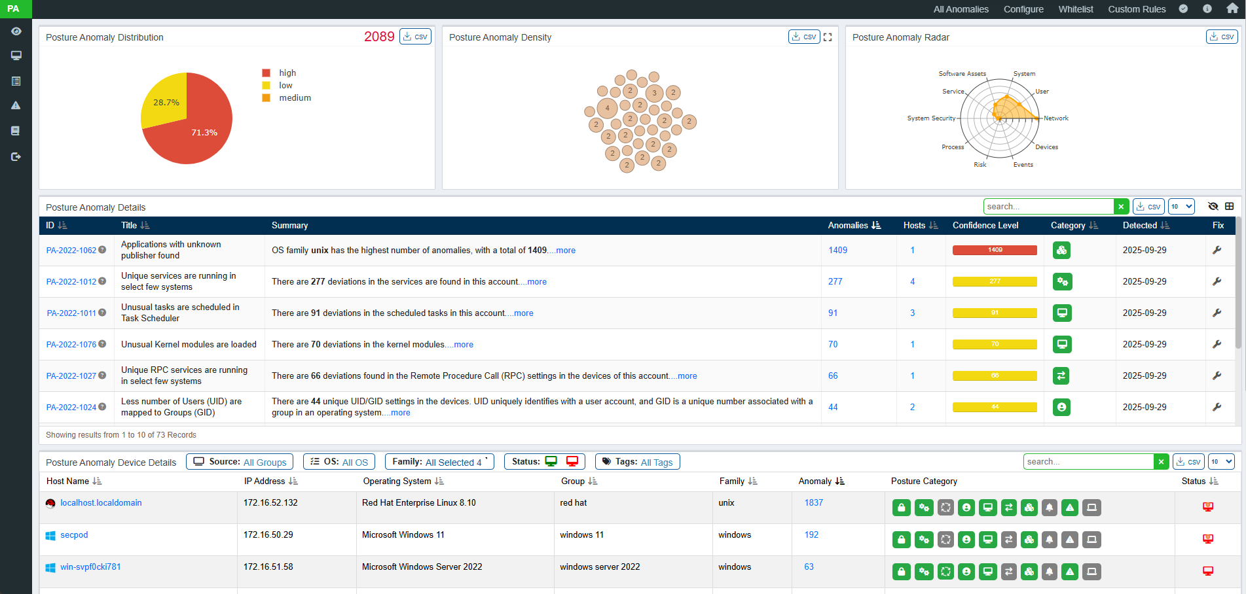This screenshot has height=594, width=1246.
Task: Click network category icon for PA-2022-1027
Action: (1062, 376)
